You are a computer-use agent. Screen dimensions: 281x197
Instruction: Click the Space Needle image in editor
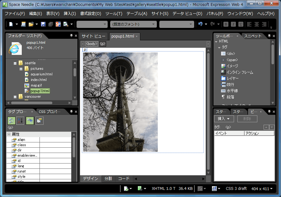[x=120, y=102]
